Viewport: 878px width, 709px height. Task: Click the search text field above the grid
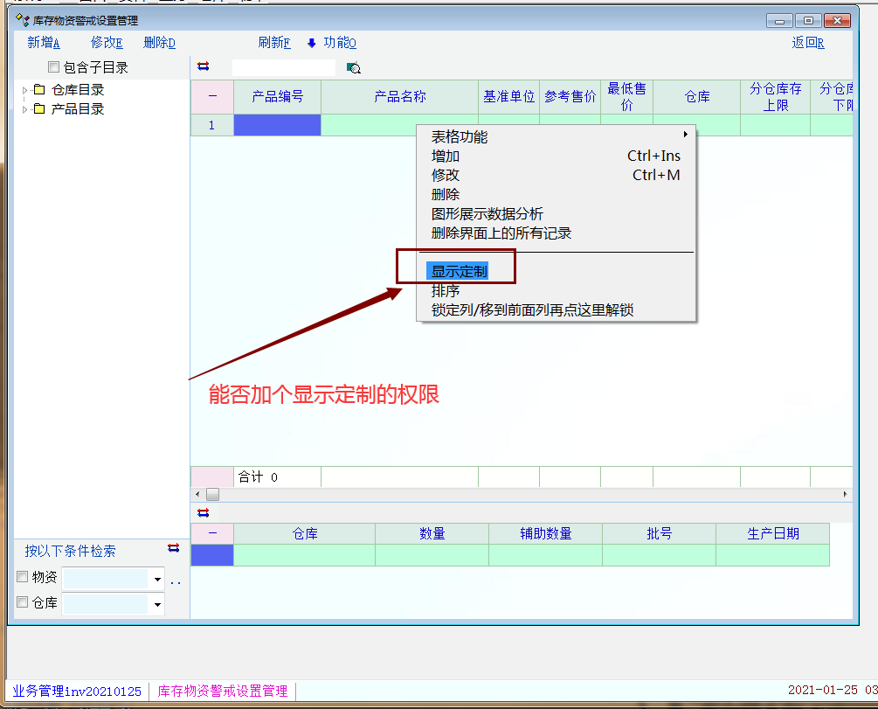[283, 67]
